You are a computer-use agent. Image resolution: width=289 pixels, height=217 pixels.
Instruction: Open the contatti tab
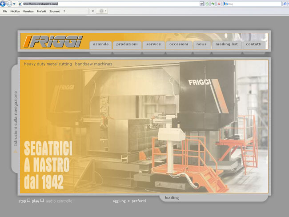(254, 44)
